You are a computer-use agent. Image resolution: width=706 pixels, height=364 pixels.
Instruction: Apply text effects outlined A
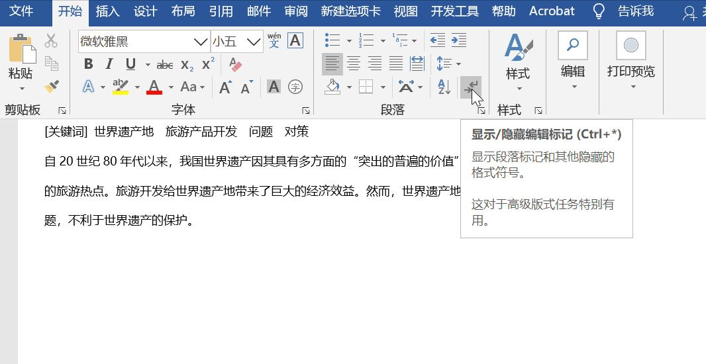click(x=88, y=87)
